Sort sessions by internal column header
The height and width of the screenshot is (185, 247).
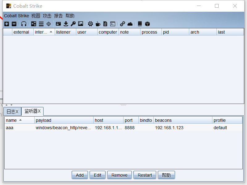click(x=44, y=32)
